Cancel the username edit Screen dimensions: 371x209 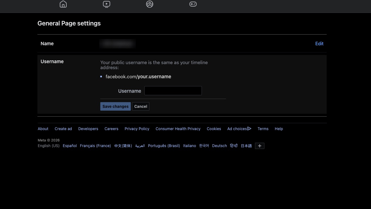(x=141, y=107)
